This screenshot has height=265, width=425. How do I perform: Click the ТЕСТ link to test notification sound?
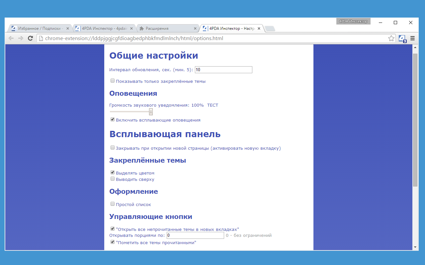point(212,105)
